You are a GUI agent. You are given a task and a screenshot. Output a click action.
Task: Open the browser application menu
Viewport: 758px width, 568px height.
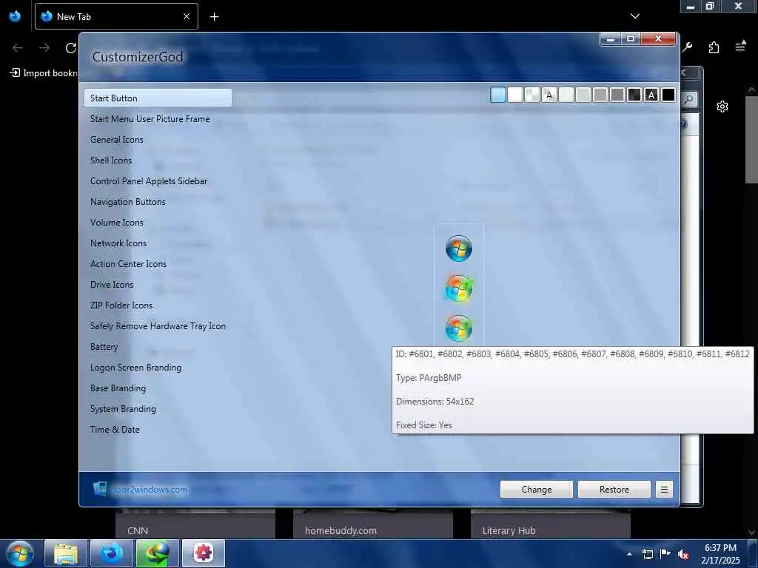pyautogui.click(x=740, y=47)
